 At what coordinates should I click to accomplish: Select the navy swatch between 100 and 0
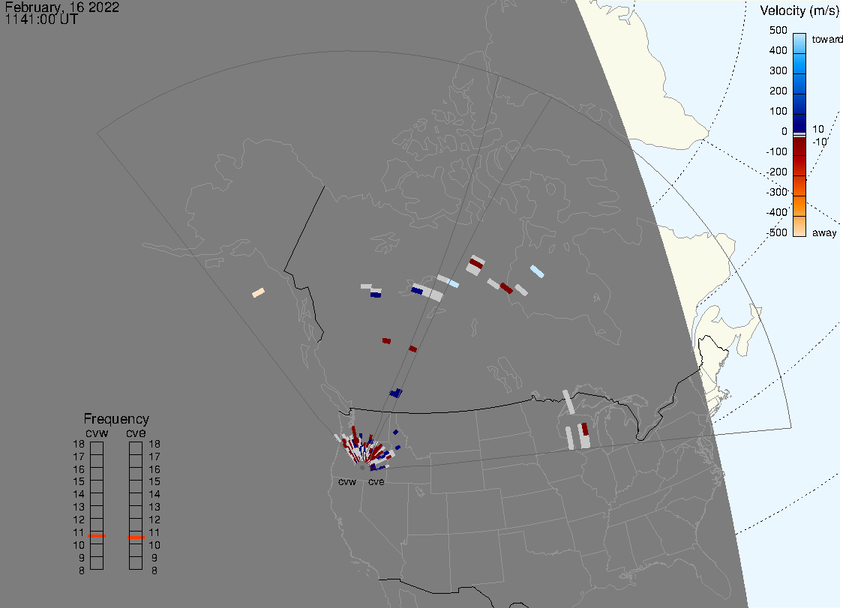click(x=799, y=124)
